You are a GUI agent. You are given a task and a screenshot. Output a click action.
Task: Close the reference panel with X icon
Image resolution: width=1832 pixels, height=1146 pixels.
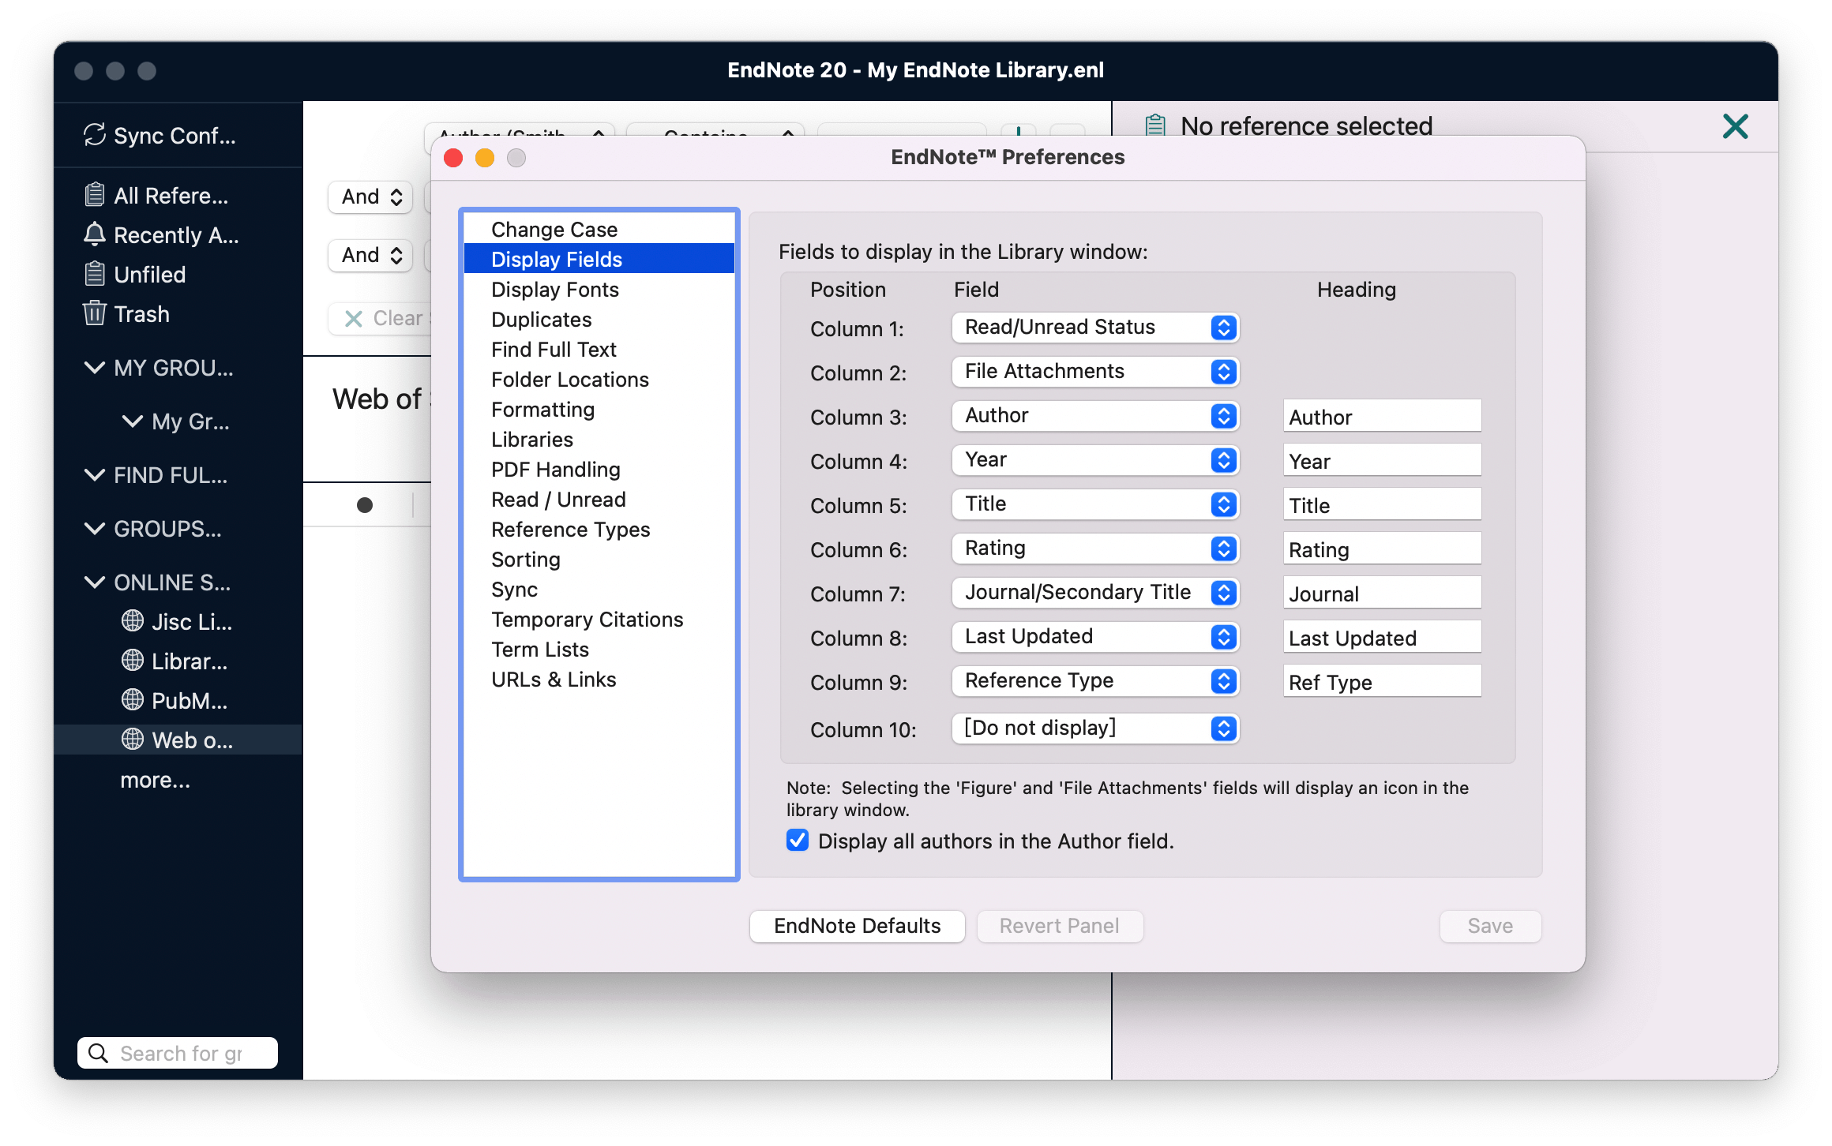[1735, 126]
